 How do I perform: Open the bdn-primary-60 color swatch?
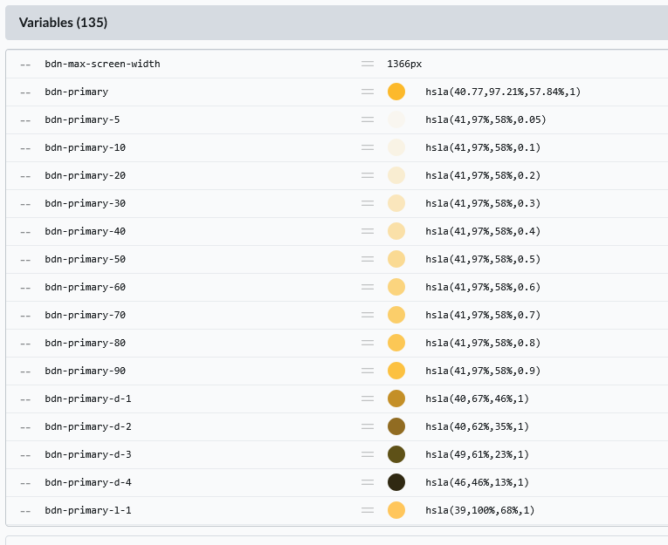click(396, 287)
